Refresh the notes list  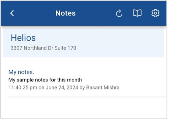(x=119, y=13)
